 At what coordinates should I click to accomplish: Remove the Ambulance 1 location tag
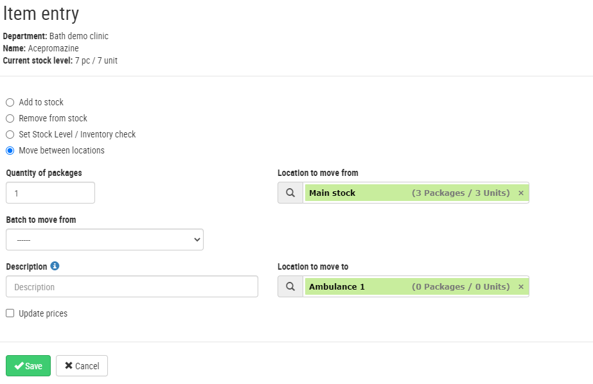[521, 287]
